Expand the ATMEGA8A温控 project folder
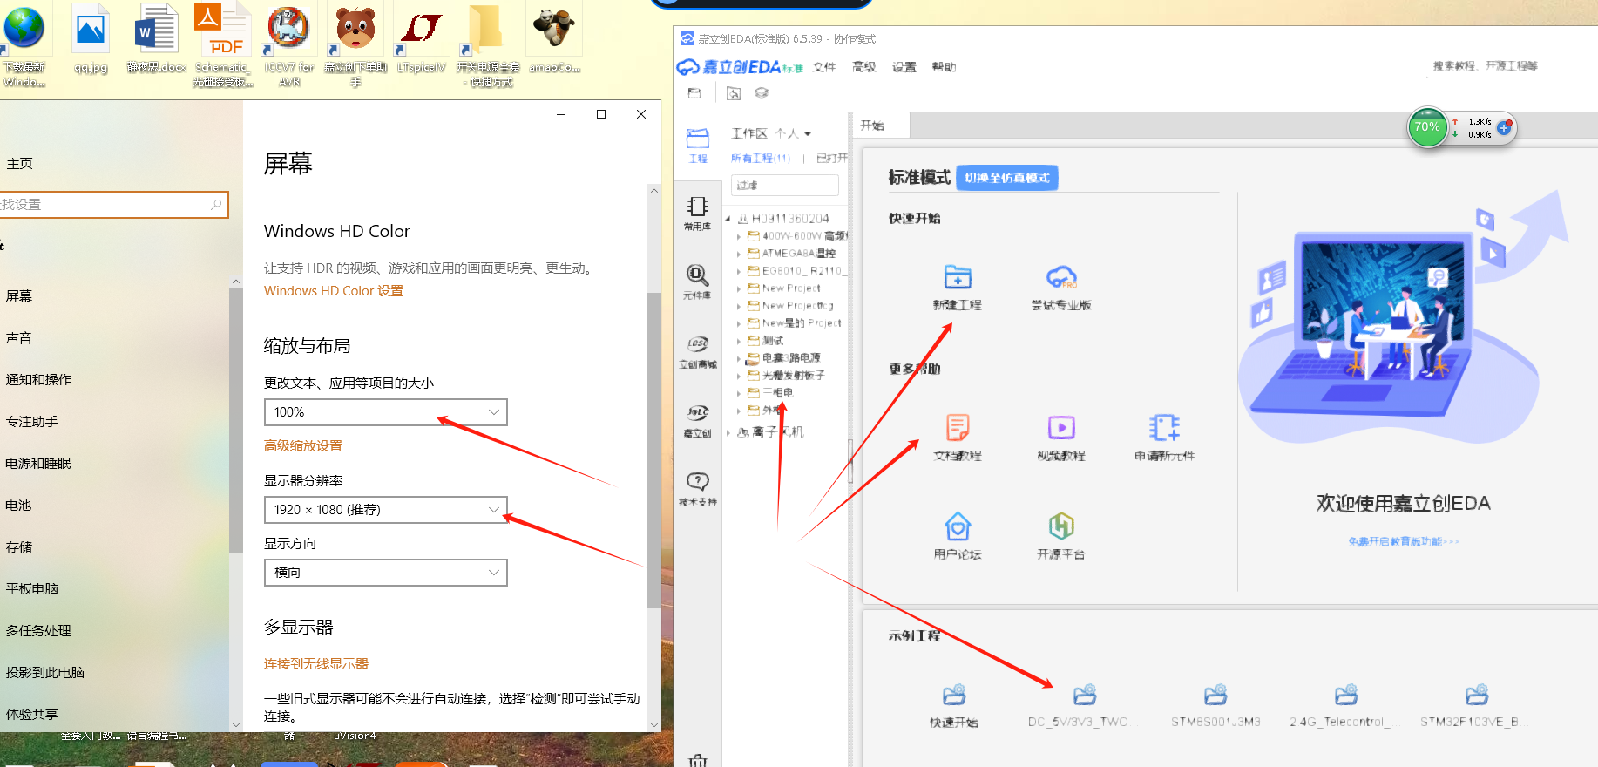This screenshot has width=1598, height=767. point(739,254)
